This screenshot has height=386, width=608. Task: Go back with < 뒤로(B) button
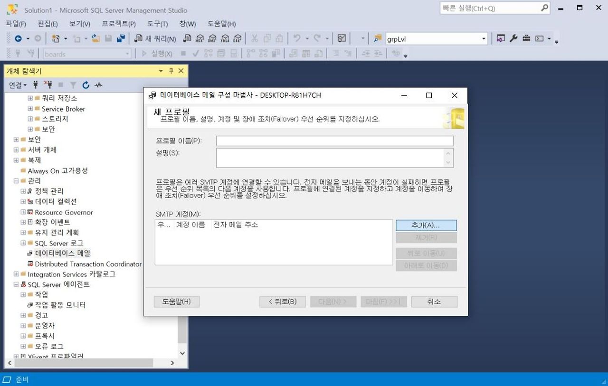tap(283, 301)
